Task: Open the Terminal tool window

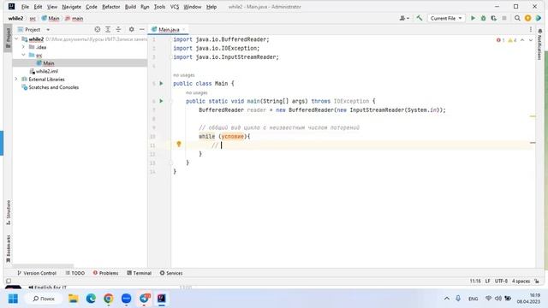Action: (x=139, y=273)
